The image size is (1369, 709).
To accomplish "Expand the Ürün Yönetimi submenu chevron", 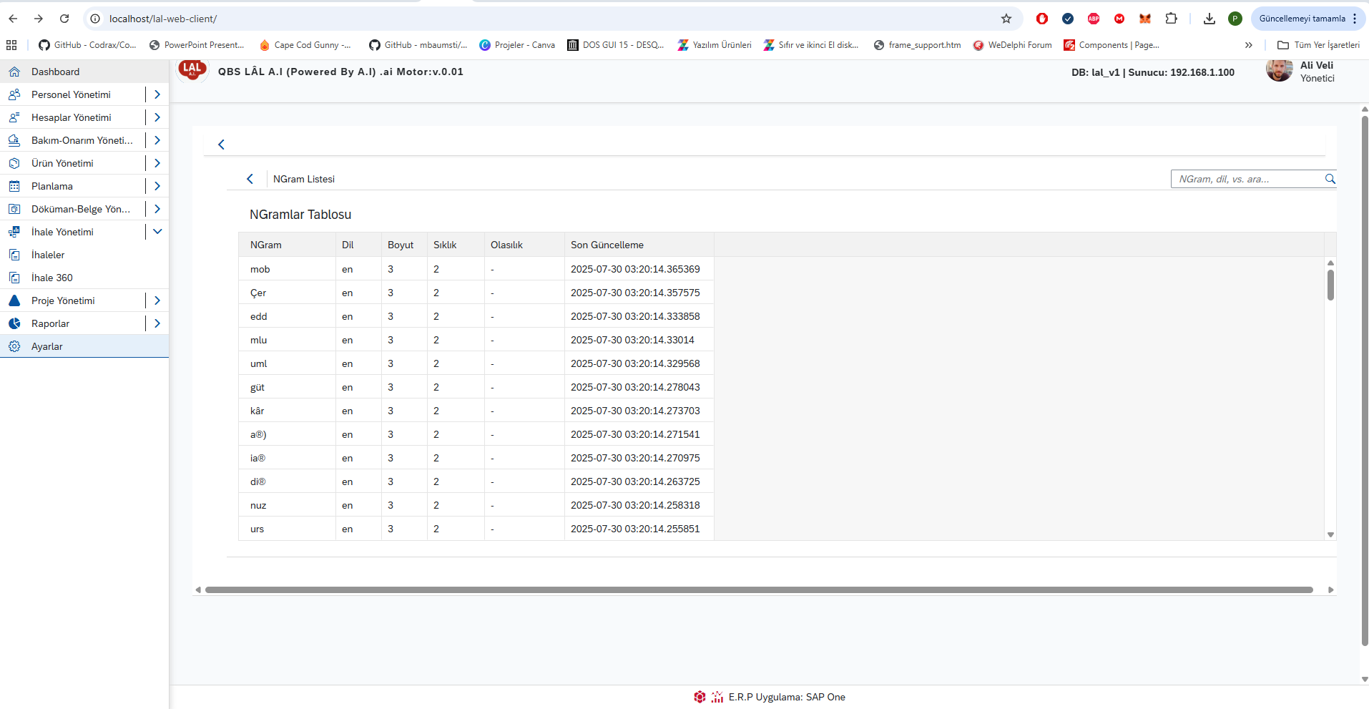I will 157,163.
